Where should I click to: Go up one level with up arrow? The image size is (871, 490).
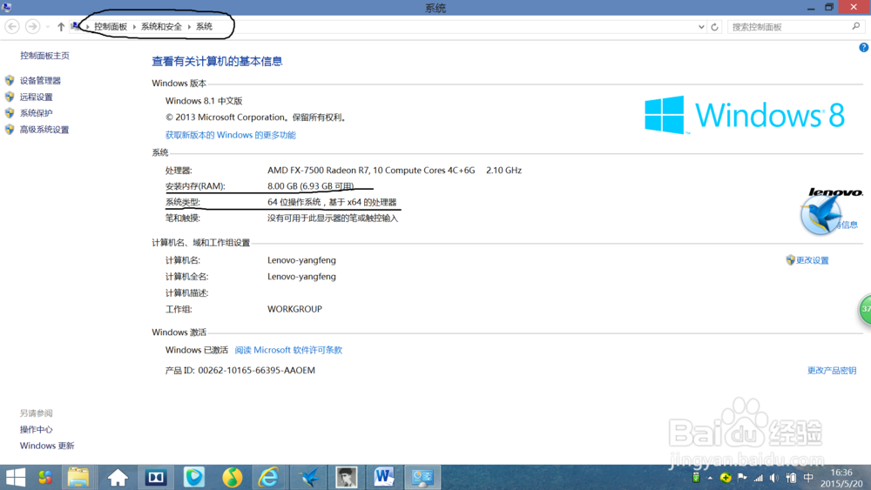pyautogui.click(x=61, y=27)
